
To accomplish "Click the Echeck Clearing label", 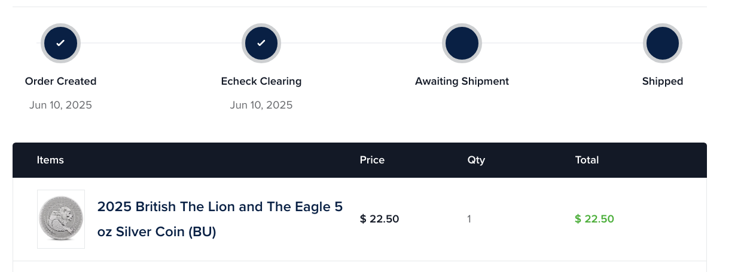I will [x=261, y=81].
